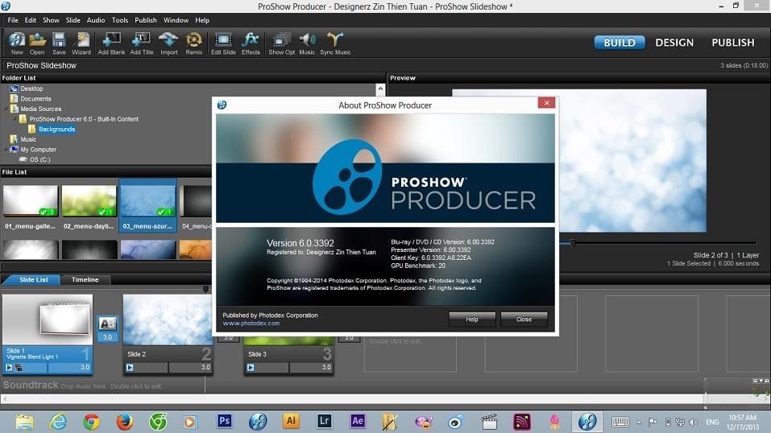
Task: Click the Sync Music toolbar icon
Action: pyautogui.click(x=335, y=43)
